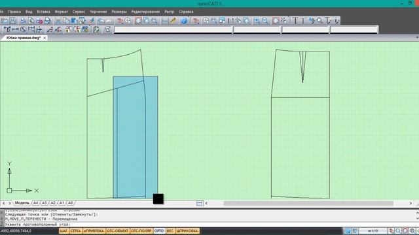Click the Paste clipboard icon
The width and height of the screenshot is (419, 235).
coord(74,21)
